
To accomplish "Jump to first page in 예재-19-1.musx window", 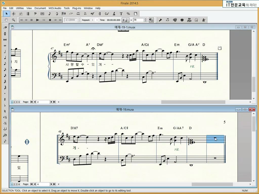I will 32,102.
